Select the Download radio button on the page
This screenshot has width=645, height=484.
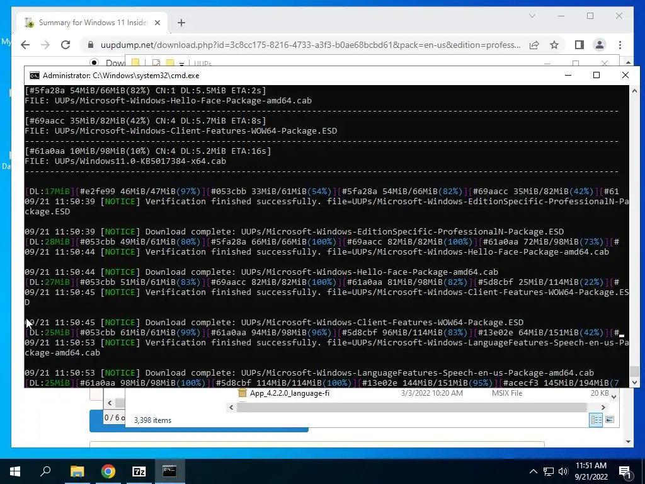tap(94, 62)
